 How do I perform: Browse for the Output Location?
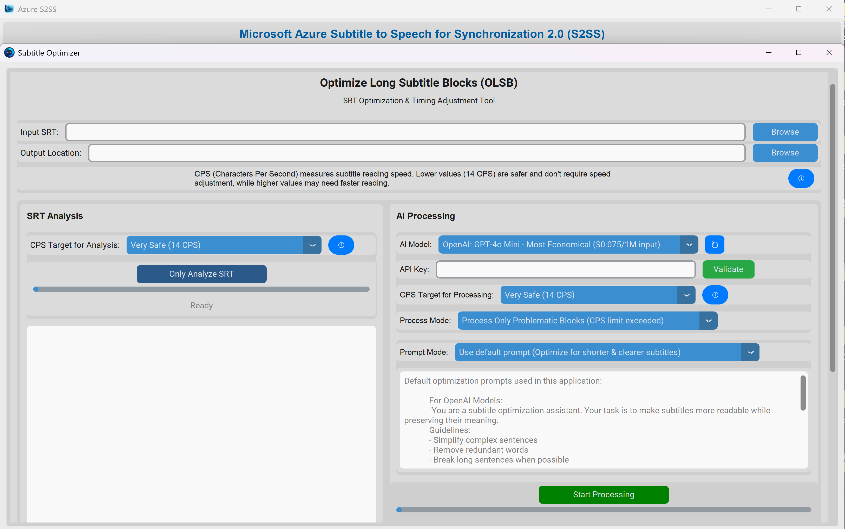click(785, 153)
